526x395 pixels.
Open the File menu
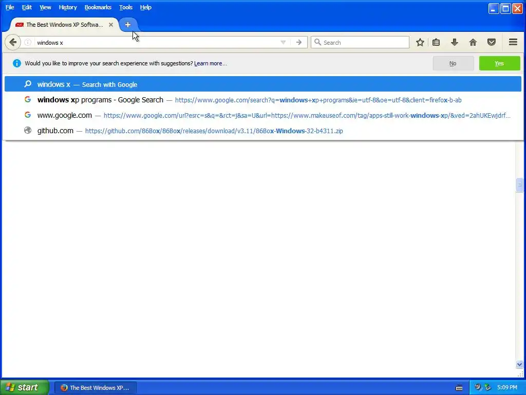[10, 7]
